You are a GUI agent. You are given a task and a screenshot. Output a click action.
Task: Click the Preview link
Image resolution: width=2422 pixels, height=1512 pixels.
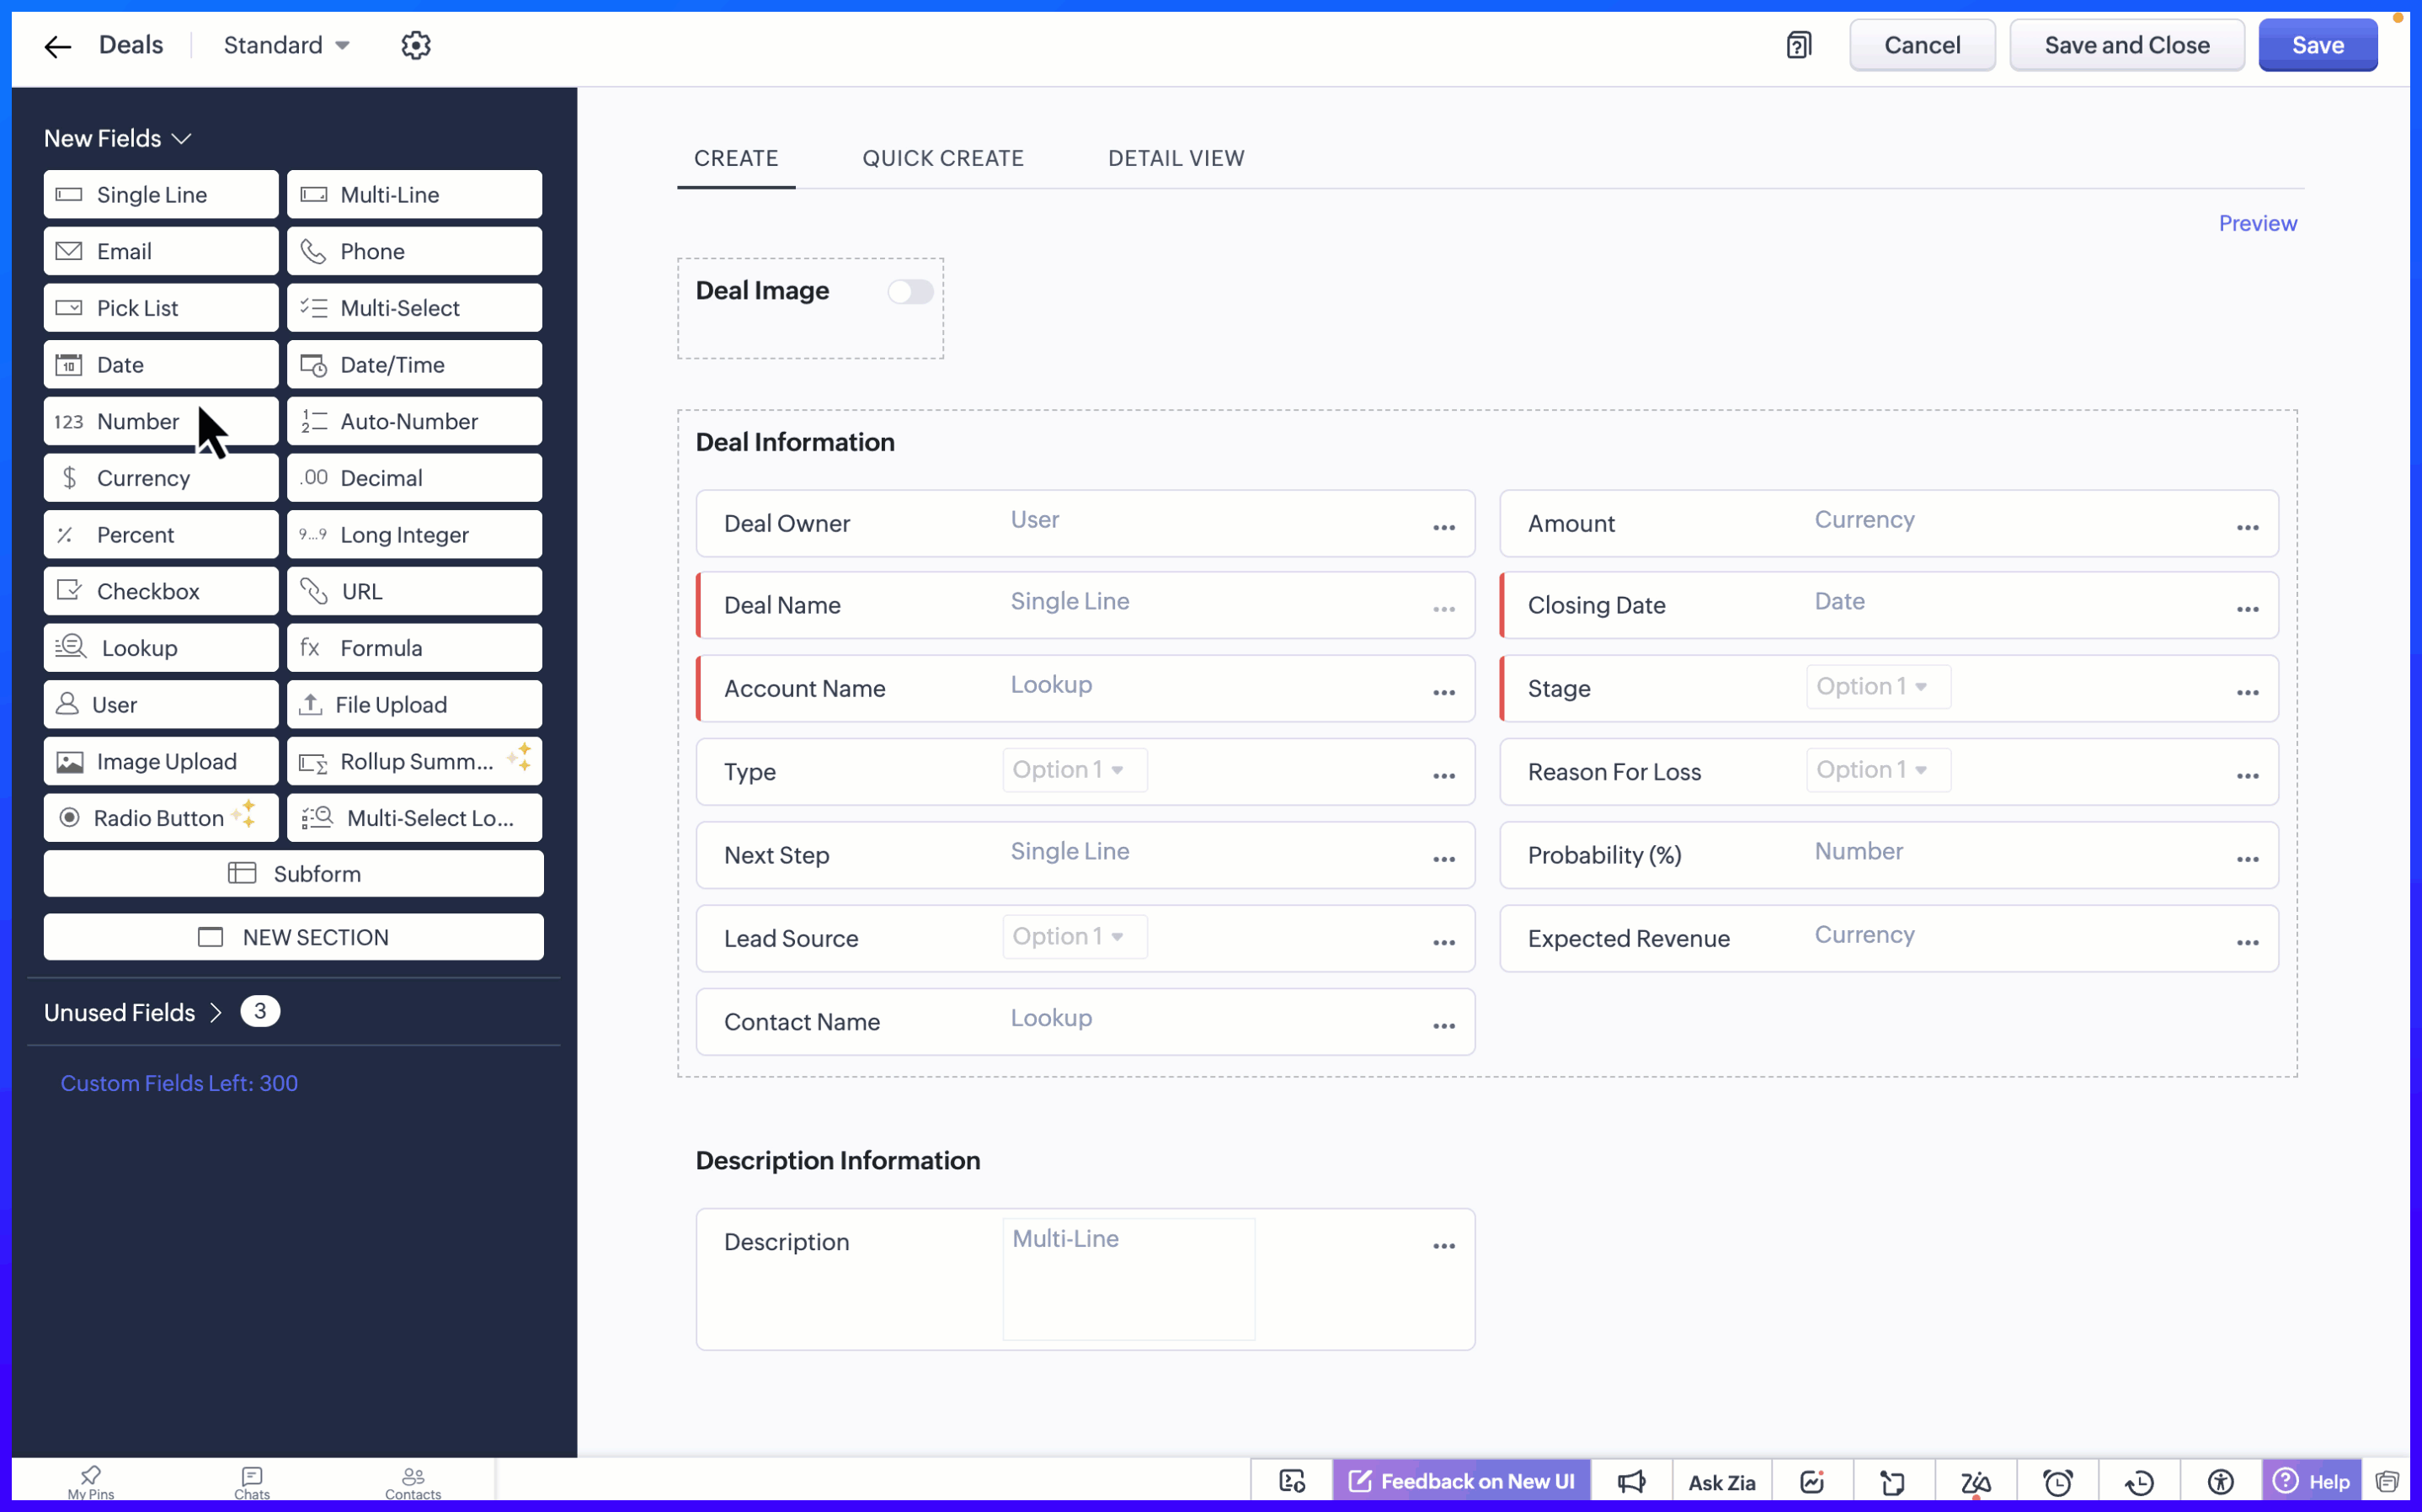pyautogui.click(x=2257, y=223)
